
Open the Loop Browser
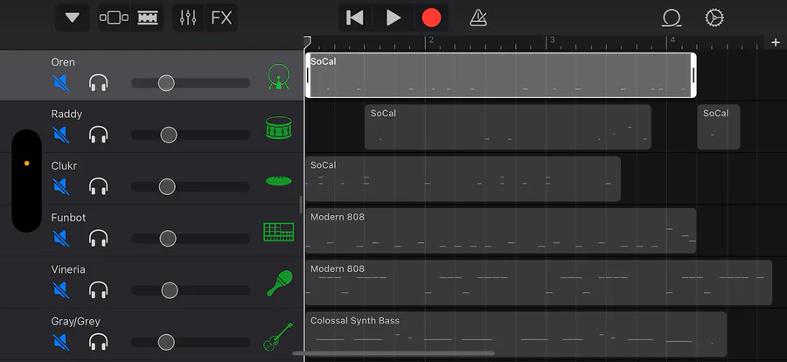[x=671, y=18]
